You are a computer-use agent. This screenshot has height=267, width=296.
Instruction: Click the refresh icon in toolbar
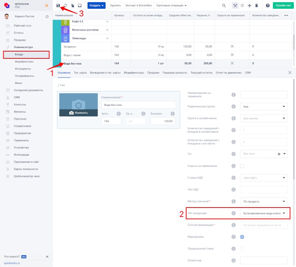coord(65,5)
